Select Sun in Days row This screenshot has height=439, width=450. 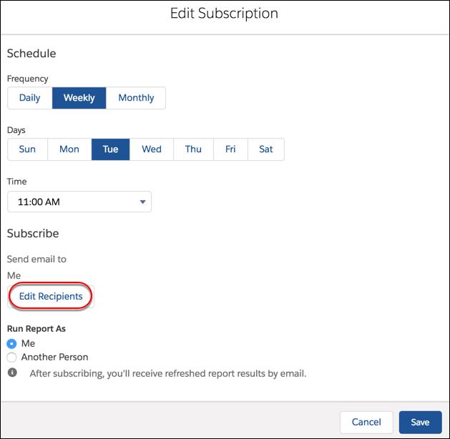click(x=27, y=149)
